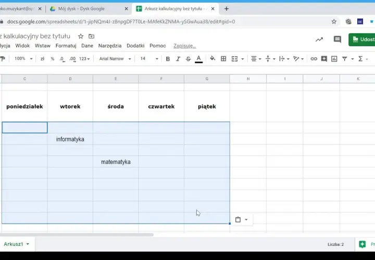
Task: Click the insert comment icon
Action: pyautogui.click(x=324, y=59)
